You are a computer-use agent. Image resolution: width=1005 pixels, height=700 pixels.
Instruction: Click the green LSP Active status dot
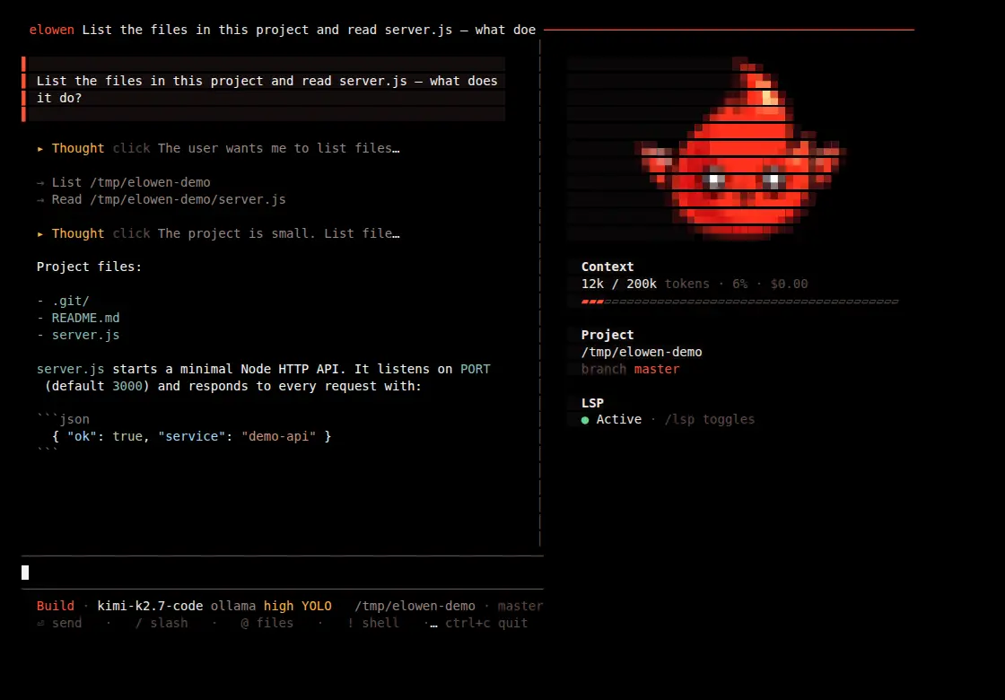[x=584, y=420]
